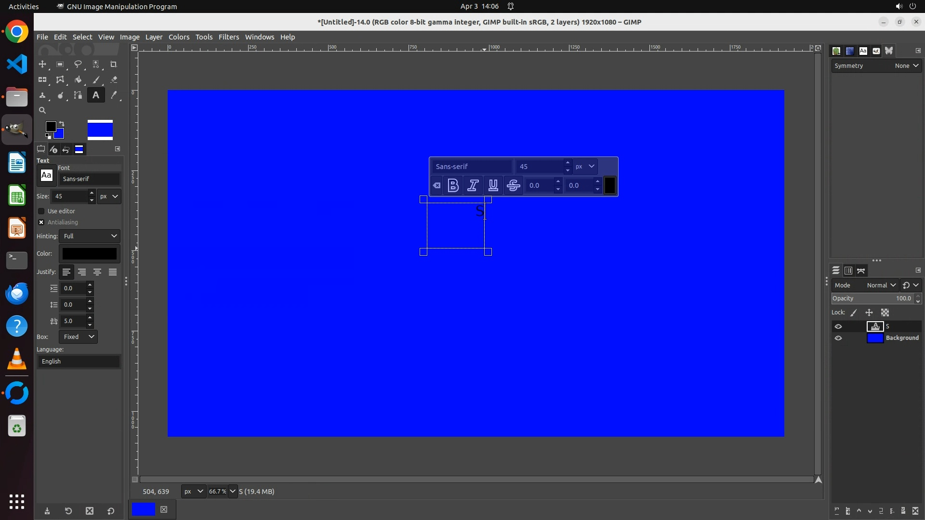Launch Visual Studio Code from the dock

[x=17, y=64]
